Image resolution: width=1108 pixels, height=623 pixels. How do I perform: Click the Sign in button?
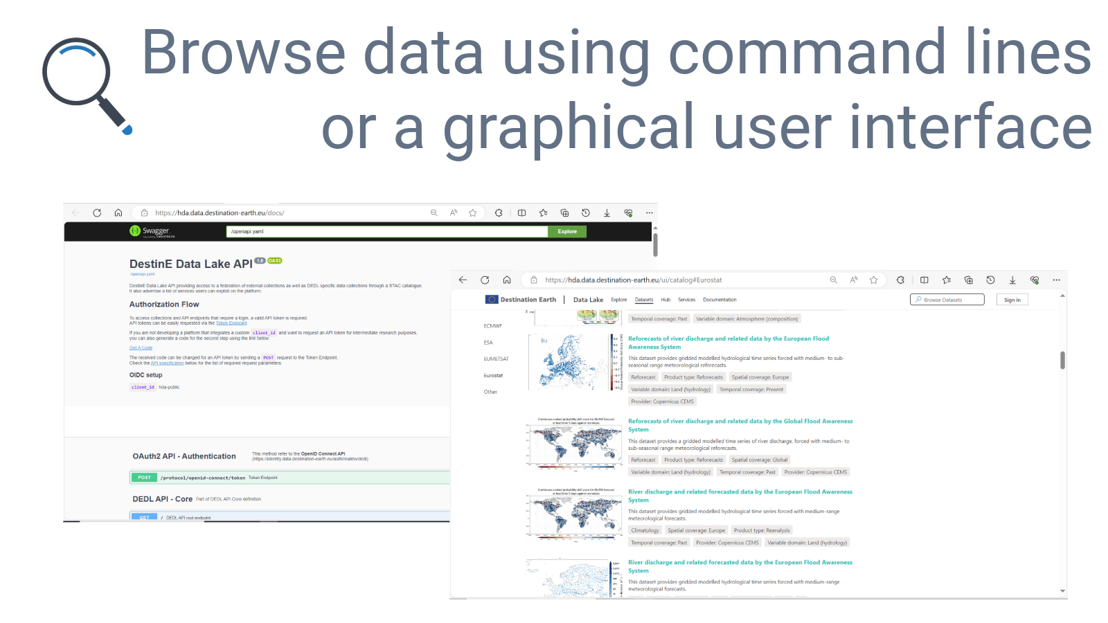[1012, 300]
